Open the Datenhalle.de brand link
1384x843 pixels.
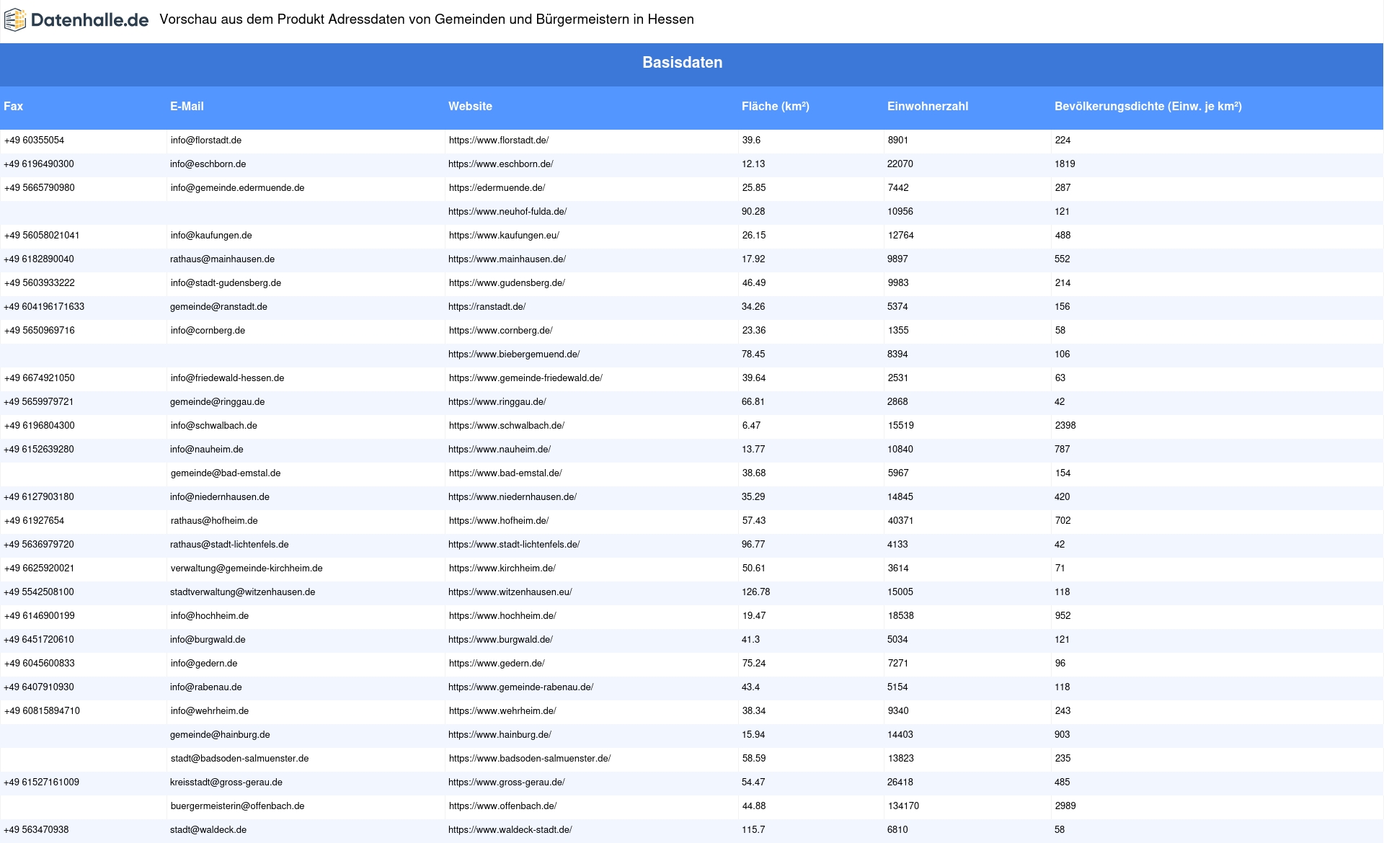click(x=89, y=20)
